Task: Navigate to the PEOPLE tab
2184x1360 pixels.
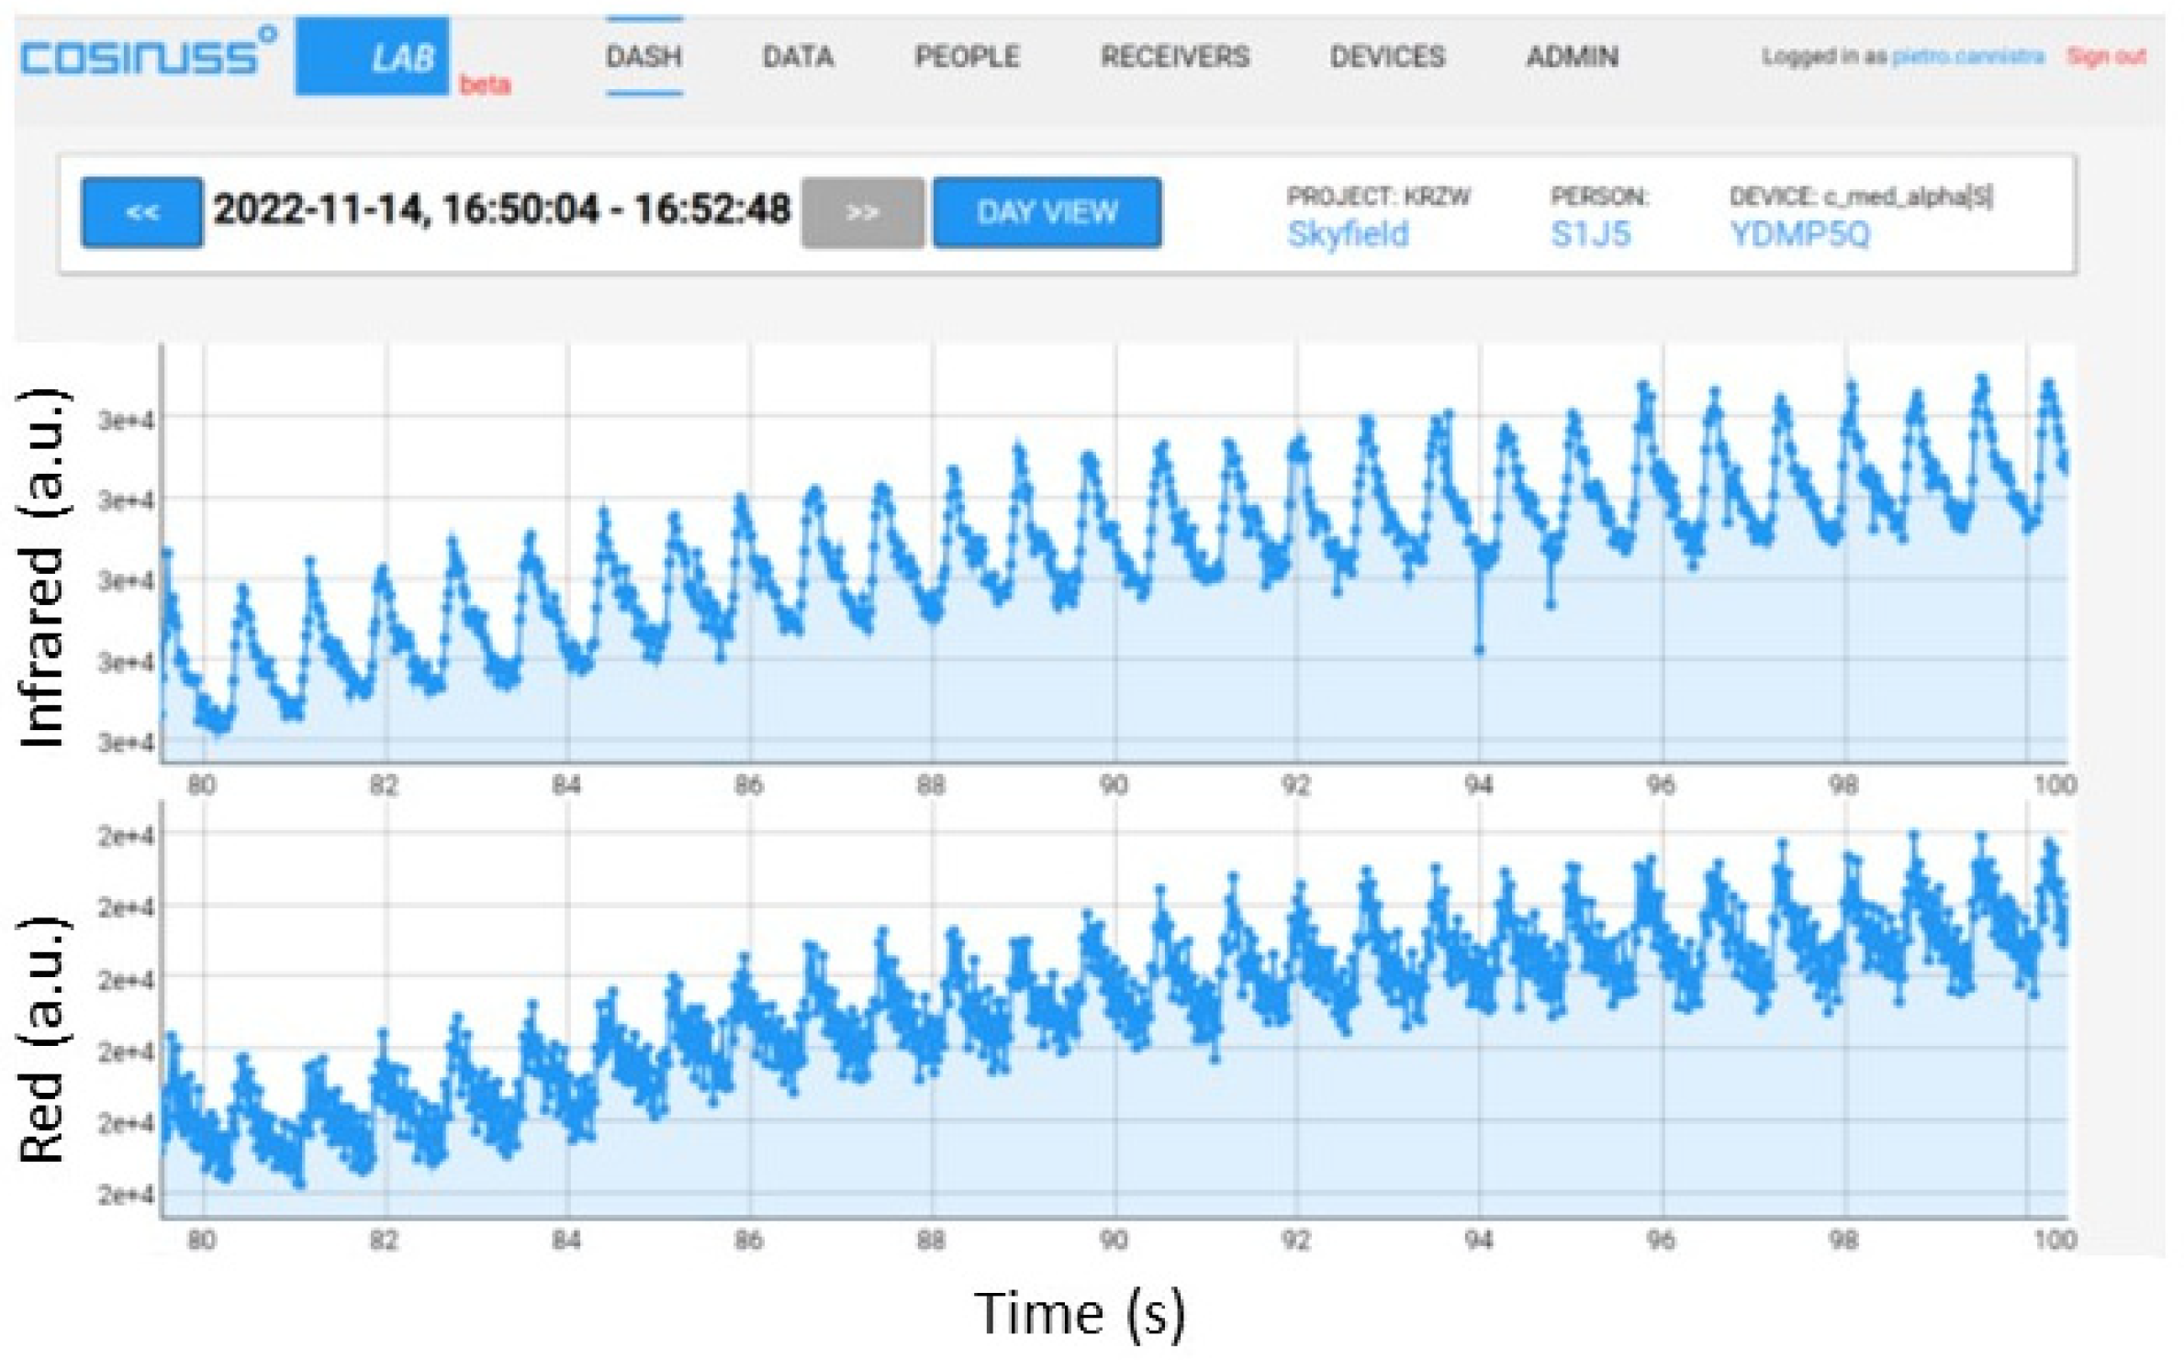Action: coord(967,57)
